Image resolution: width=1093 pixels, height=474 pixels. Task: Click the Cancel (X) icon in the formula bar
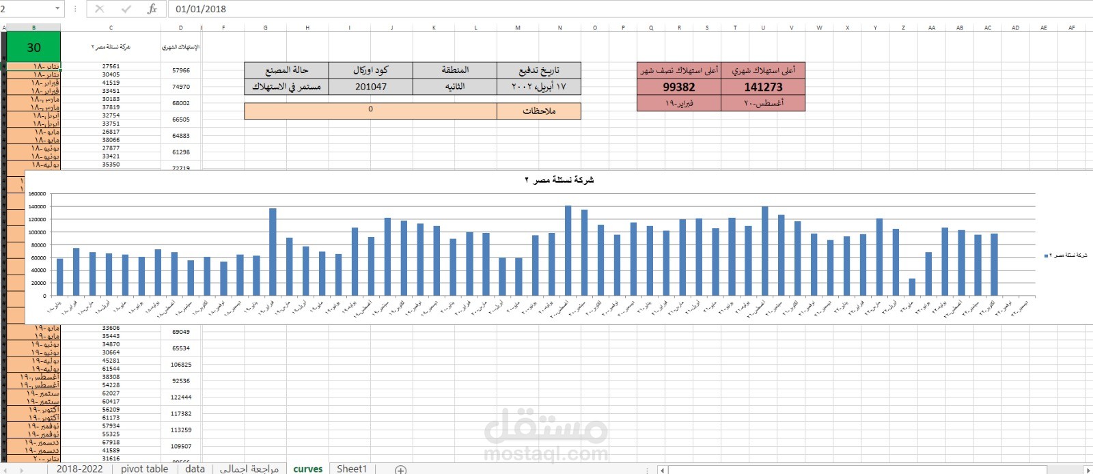click(x=100, y=9)
